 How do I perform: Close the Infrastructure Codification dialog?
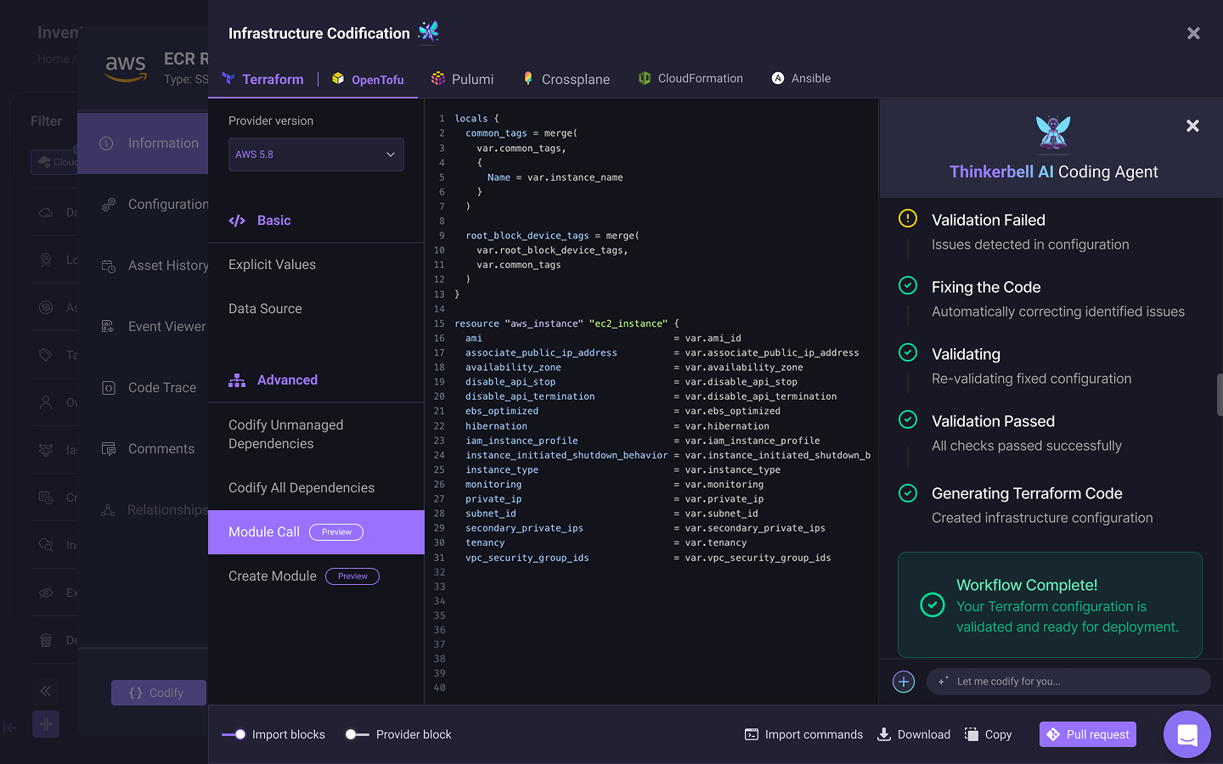coord(1193,33)
